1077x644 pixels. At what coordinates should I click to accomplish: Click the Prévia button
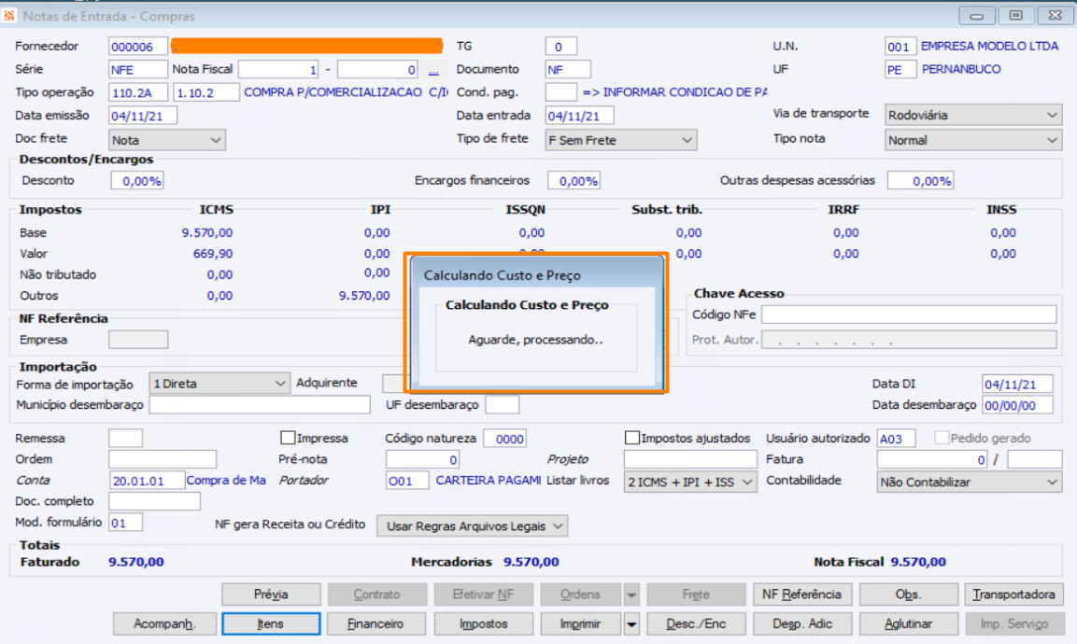coord(271,595)
